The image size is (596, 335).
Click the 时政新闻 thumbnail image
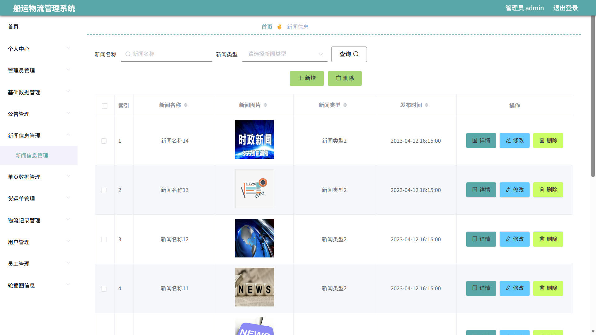pyautogui.click(x=255, y=139)
